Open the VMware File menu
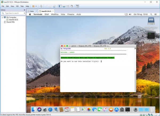Image resolution: width=160 pixels, height=116 pixels. tap(3, 6)
